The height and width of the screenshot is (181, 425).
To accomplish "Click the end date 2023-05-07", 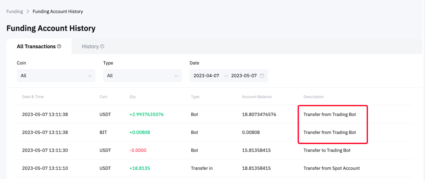I will pos(244,76).
